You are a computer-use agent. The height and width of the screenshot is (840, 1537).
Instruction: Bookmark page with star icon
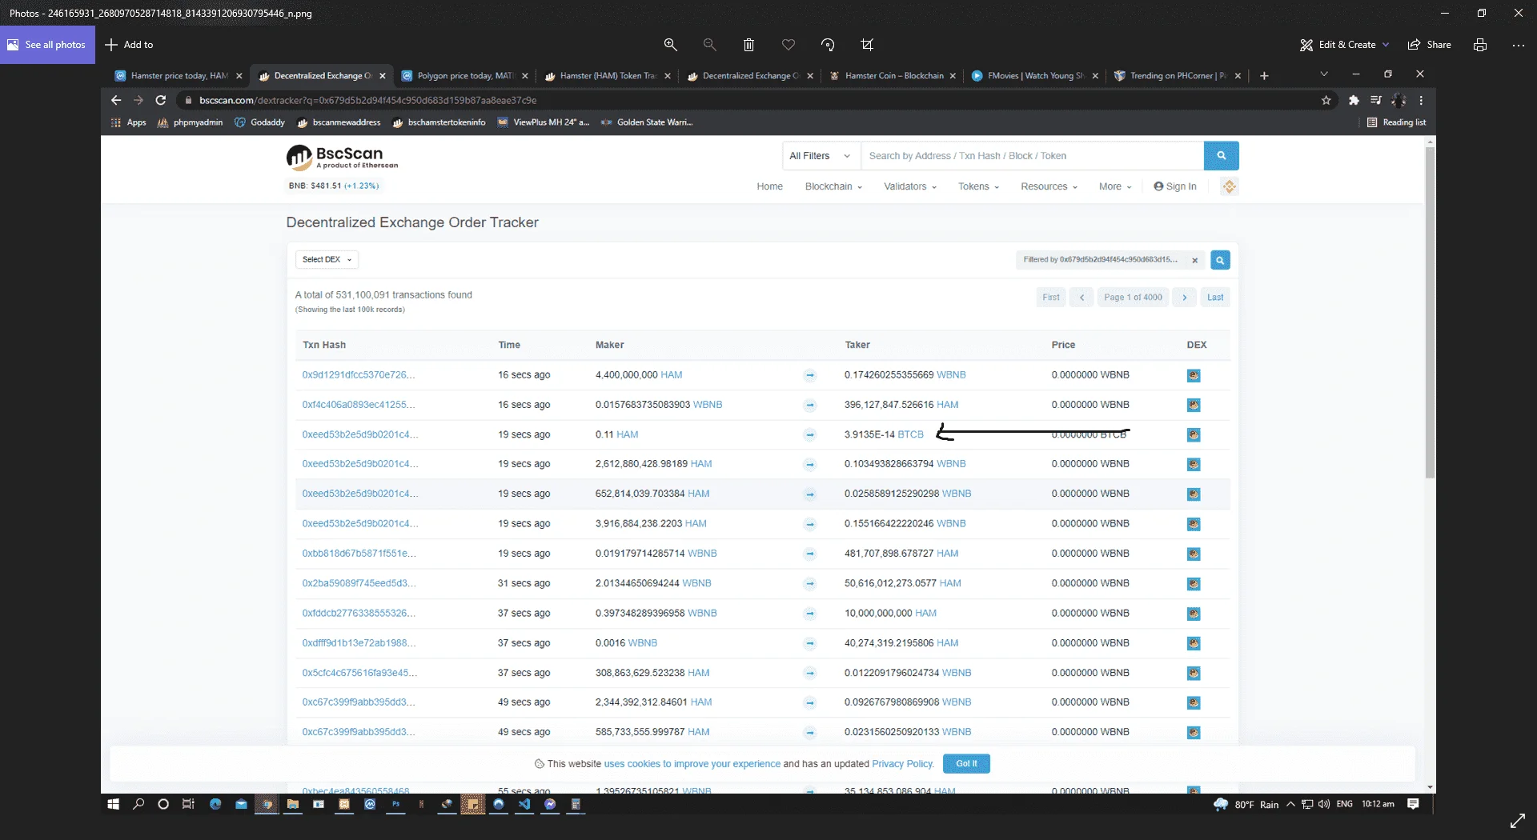(1326, 100)
